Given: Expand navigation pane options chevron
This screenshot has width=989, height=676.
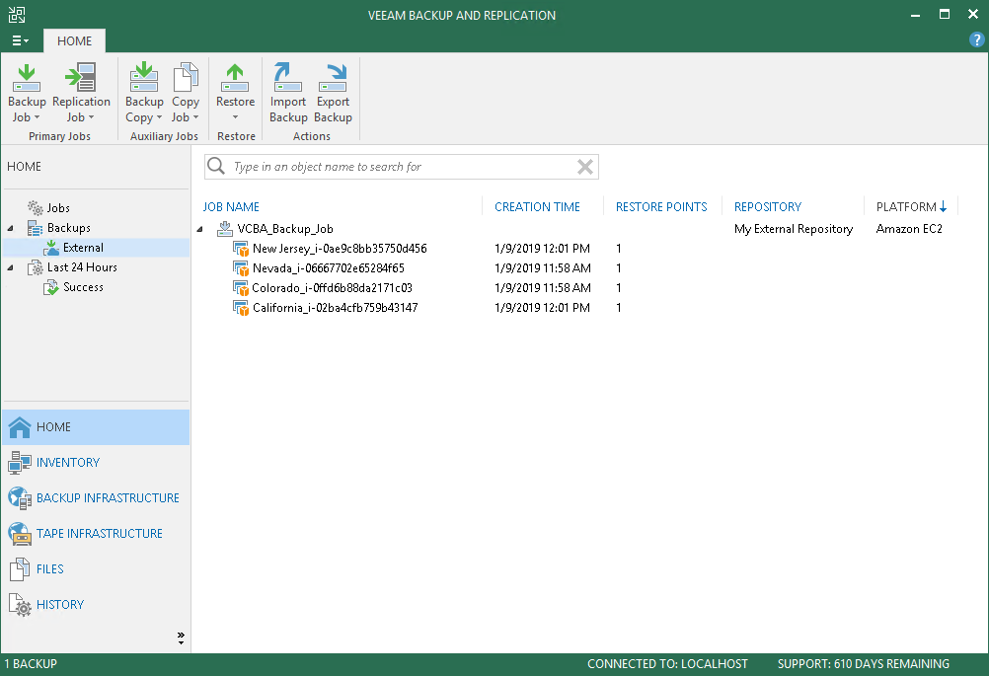Looking at the screenshot, I should click(x=181, y=638).
